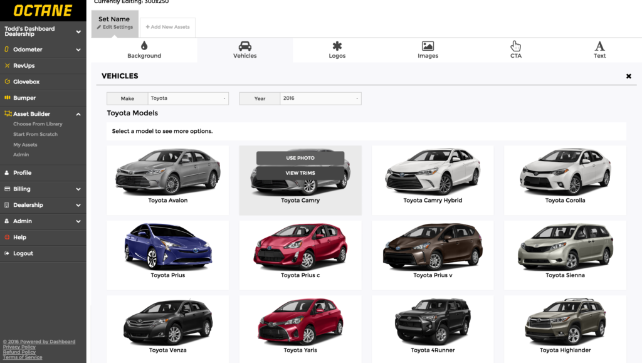Select the Toyota Venza thumbnail
This screenshot has height=363, width=642.
tap(168, 329)
